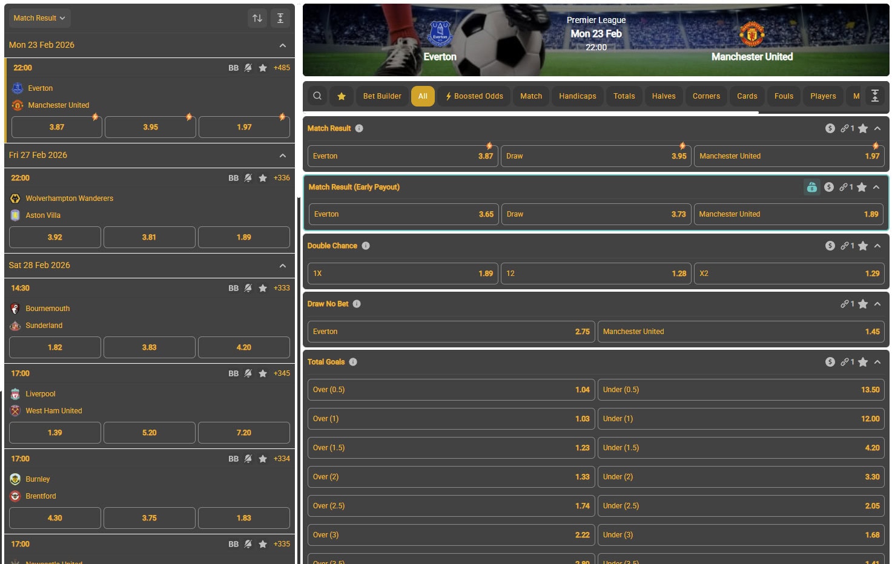This screenshot has width=892, height=564.
Task: Click the BB icon for Wolverhampton match
Action: pos(234,178)
